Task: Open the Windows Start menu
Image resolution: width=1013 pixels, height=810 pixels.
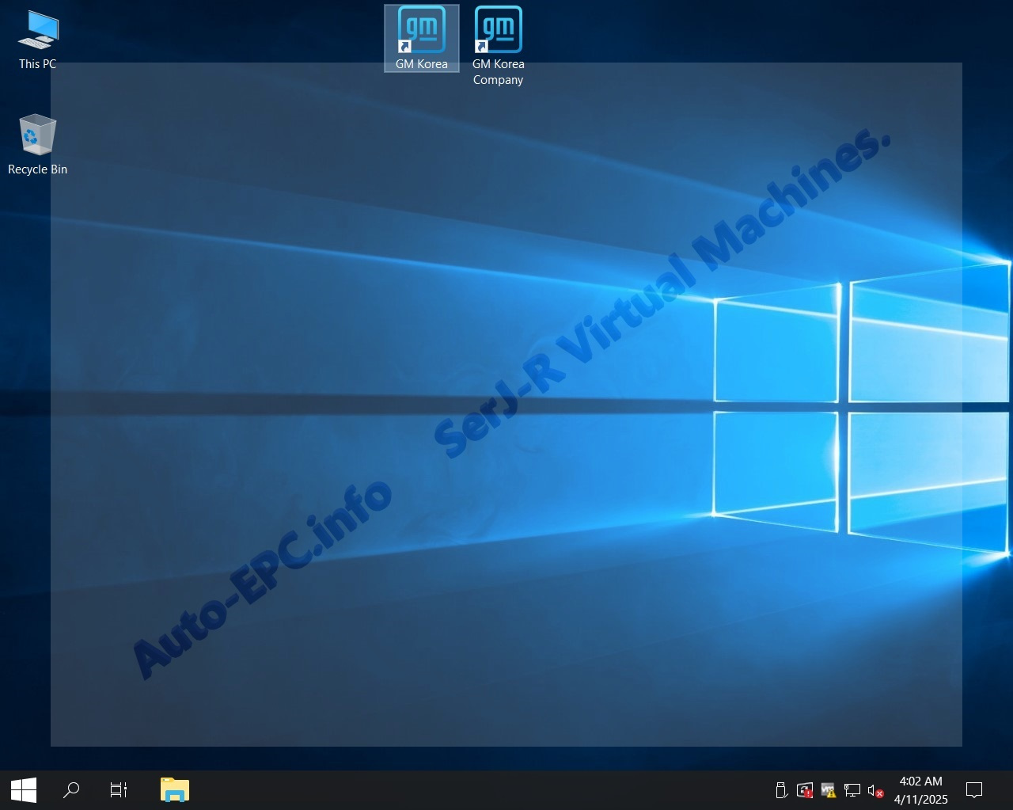Action: pos(24,789)
